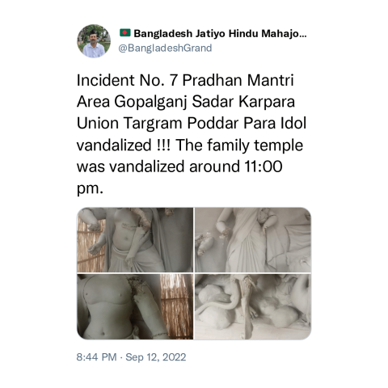Click the 'Poddar Para Idol' phrase
This screenshot has height=388, width=388.
[x=247, y=124]
